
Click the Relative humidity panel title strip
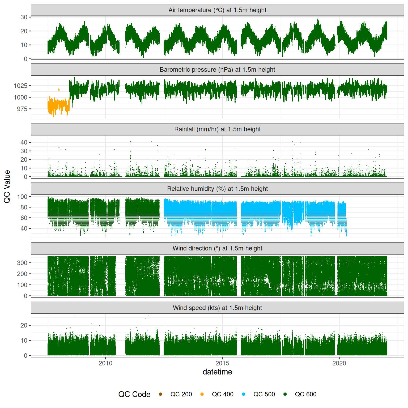click(217, 189)
